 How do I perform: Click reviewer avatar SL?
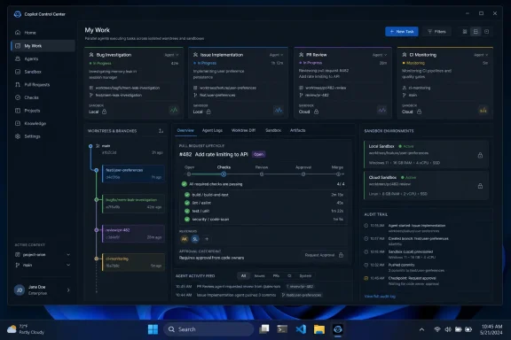click(x=195, y=239)
